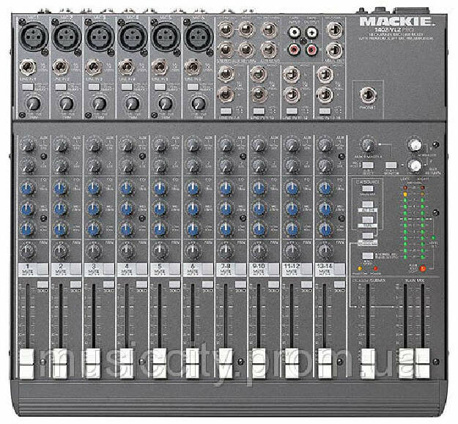
Task: Touch the Mic 1 XLR input jack
Action: (x=34, y=37)
